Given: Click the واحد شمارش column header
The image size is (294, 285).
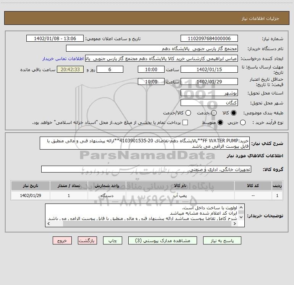Looking at the screenshot, I should (x=107, y=186).
